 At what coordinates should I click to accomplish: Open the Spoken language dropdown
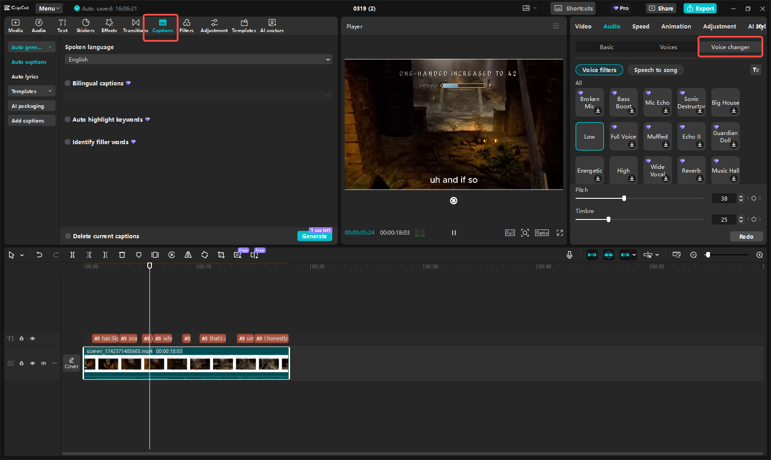198,59
